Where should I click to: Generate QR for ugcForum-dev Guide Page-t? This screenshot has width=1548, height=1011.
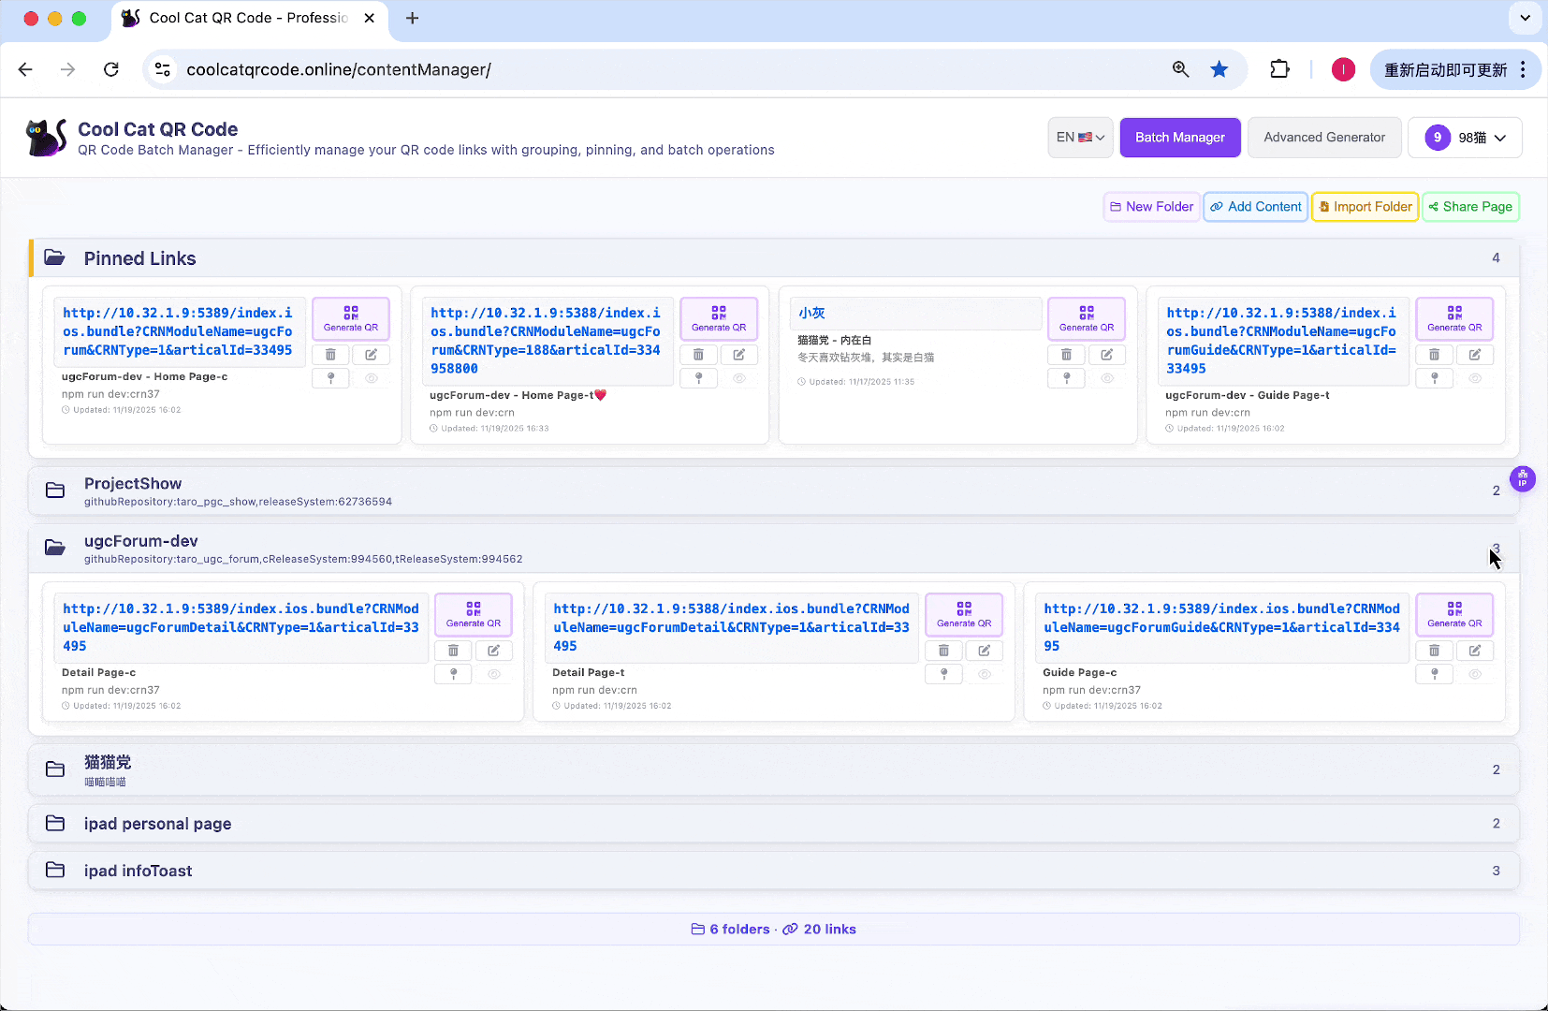[1453, 318]
